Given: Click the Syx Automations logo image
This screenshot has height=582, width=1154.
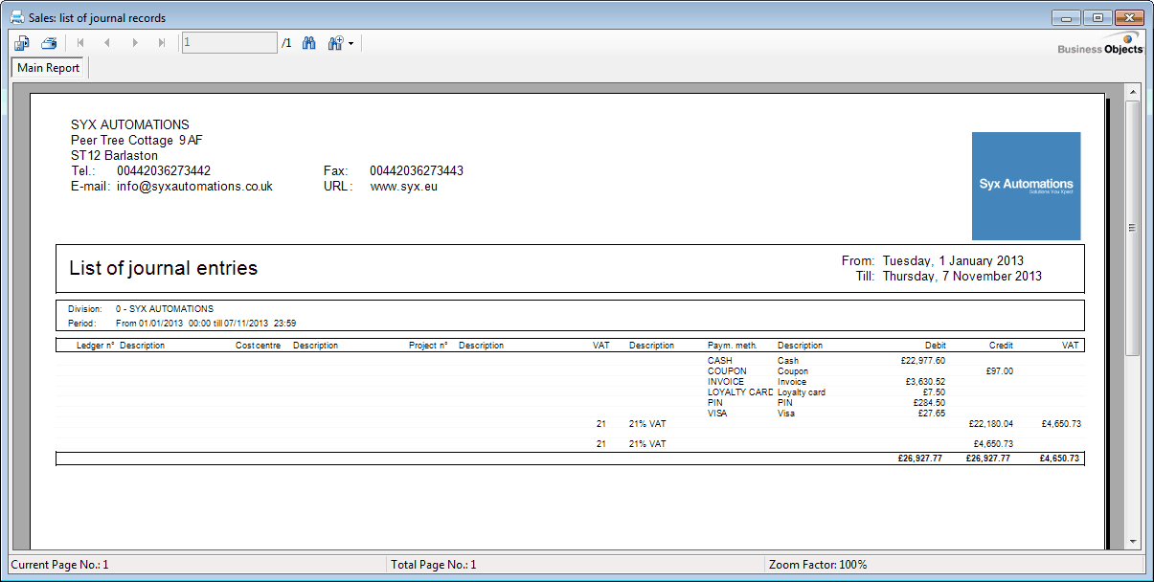Looking at the screenshot, I should point(1026,186).
